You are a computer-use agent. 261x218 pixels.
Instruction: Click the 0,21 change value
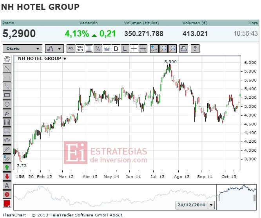coord(107,33)
